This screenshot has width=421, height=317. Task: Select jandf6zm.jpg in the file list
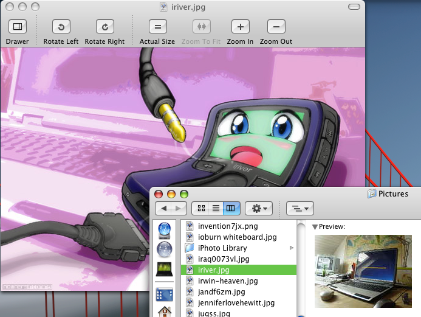tap(238, 291)
